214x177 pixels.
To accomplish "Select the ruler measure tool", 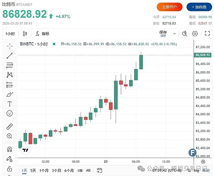I will pyautogui.click(x=10, y=127).
